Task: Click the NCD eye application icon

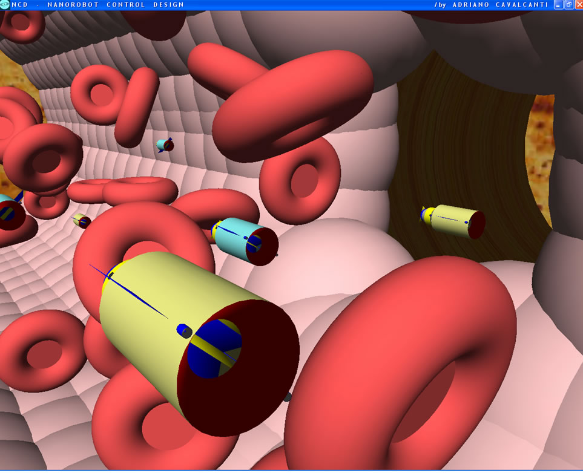Action: click(x=5, y=4)
